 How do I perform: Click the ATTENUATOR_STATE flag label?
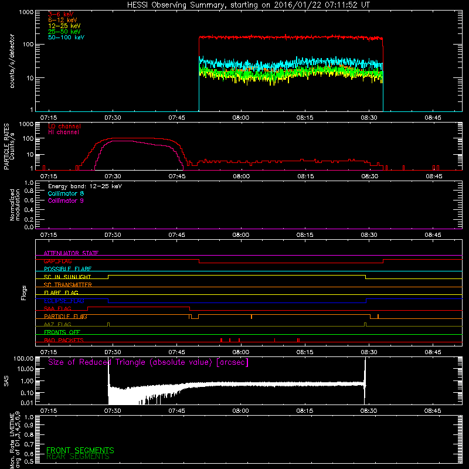tap(71, 253)
